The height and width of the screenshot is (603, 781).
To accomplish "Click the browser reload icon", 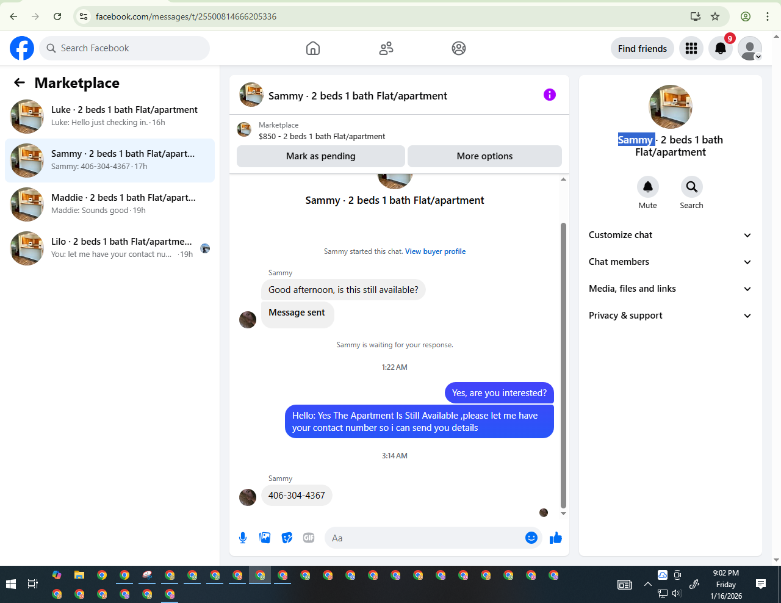I will [57, 16].
